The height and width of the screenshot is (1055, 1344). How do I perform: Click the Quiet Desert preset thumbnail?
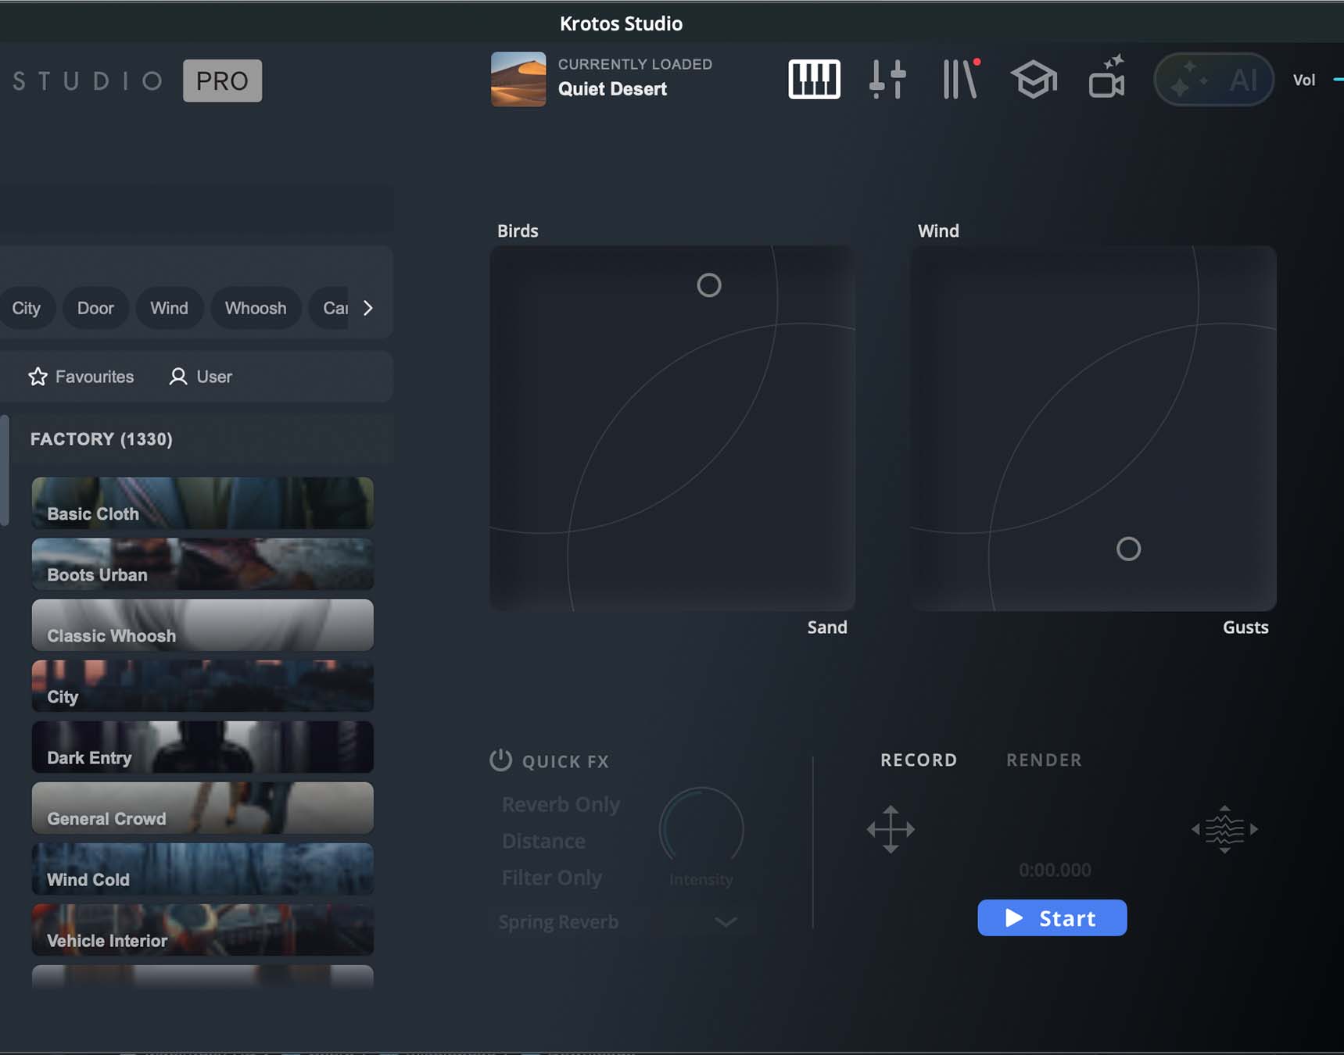coord(518,79)
